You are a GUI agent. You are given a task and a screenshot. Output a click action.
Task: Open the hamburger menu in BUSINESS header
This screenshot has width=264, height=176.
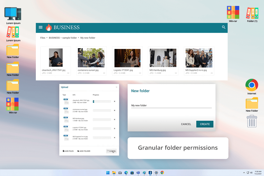pyautogui.click(x=40, y=27)
